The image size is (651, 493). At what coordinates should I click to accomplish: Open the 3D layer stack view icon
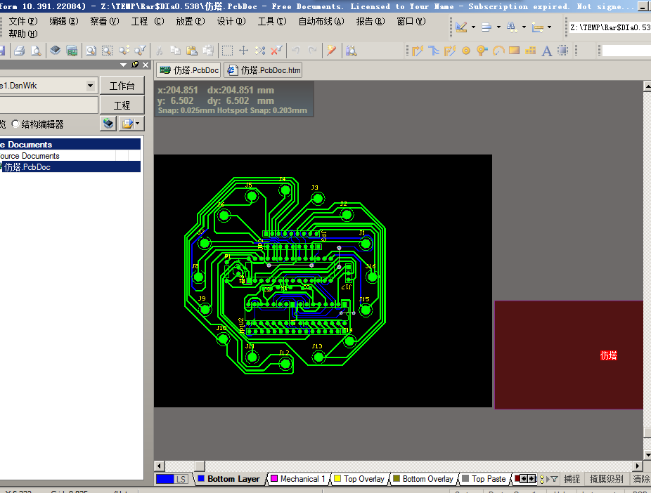(x=56, y=51)
